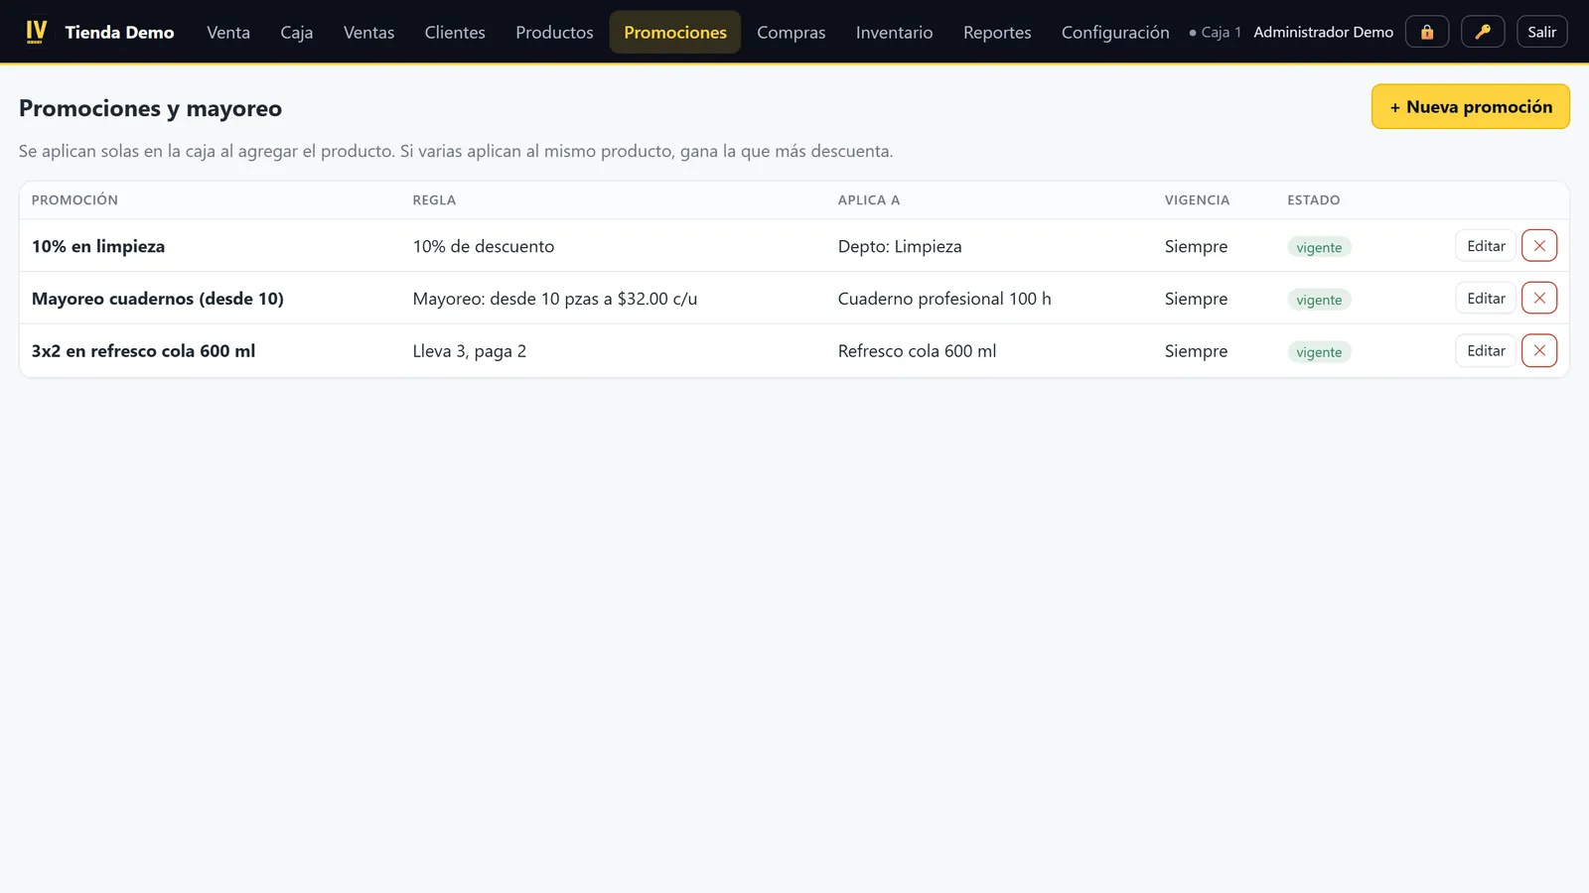Open the Venta menu
This screenshot has height=893, width=1589.
[228, 32]
